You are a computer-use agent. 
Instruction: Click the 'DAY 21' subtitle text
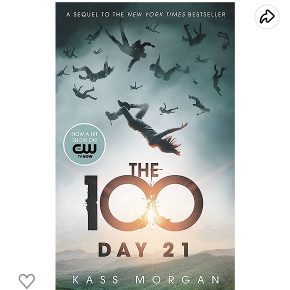pyautogui.click(x=144, y=250)
